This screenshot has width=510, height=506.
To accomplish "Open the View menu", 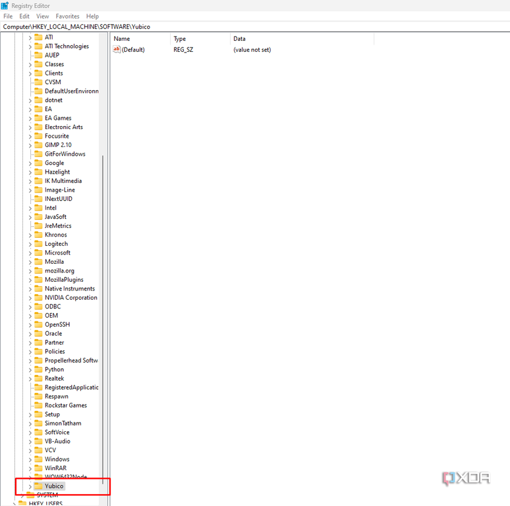I will [x=42, y=16].
